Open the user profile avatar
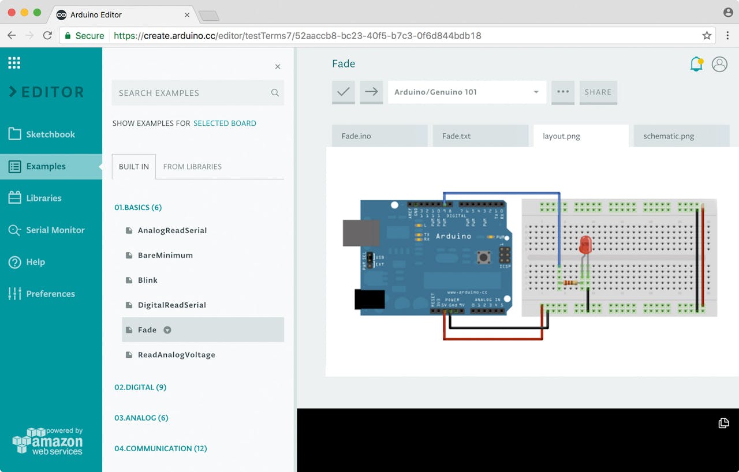739x472 pixels. (719, 64)
